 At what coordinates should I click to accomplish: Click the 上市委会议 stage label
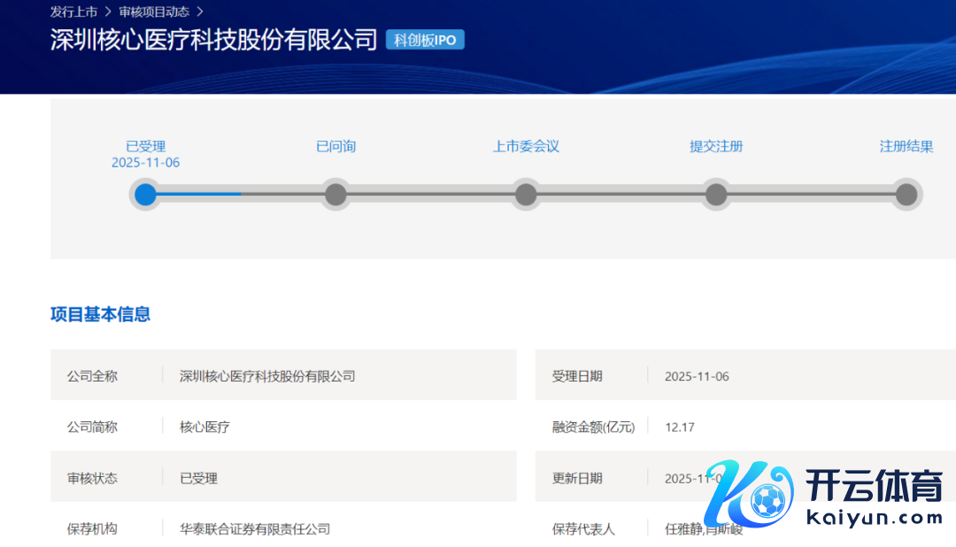[x=526, y=146]
